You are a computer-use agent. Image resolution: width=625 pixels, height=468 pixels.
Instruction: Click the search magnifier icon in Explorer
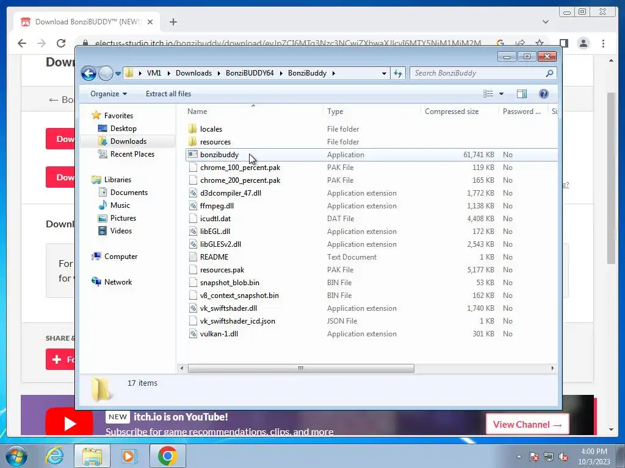coord(550,73)
